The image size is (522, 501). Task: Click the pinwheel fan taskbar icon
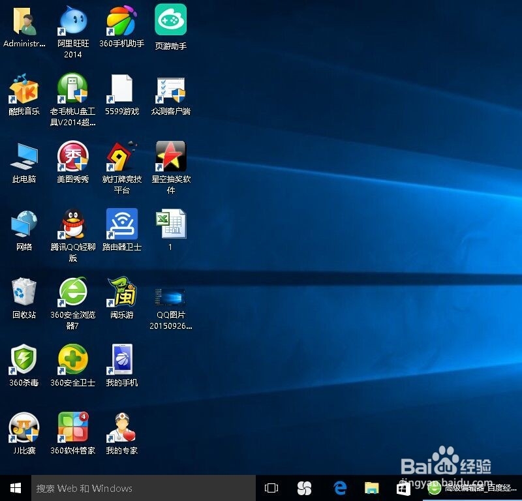coord(304,489)
